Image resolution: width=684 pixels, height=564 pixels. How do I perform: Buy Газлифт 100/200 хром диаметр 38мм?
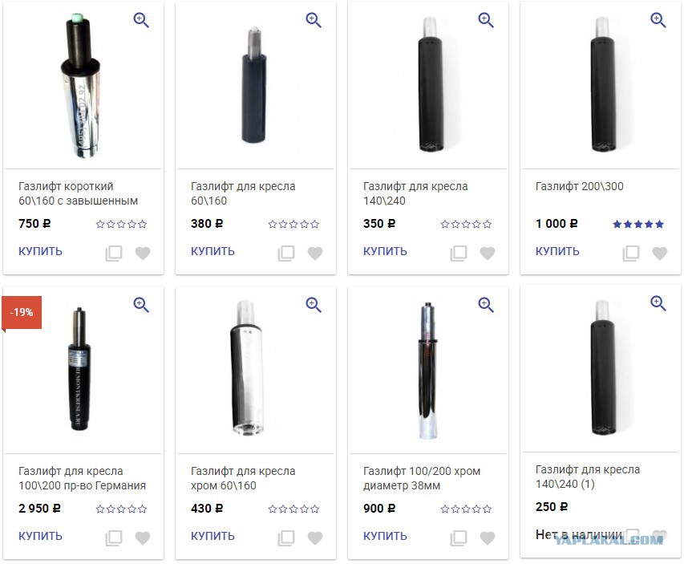(x=385, y=536)
